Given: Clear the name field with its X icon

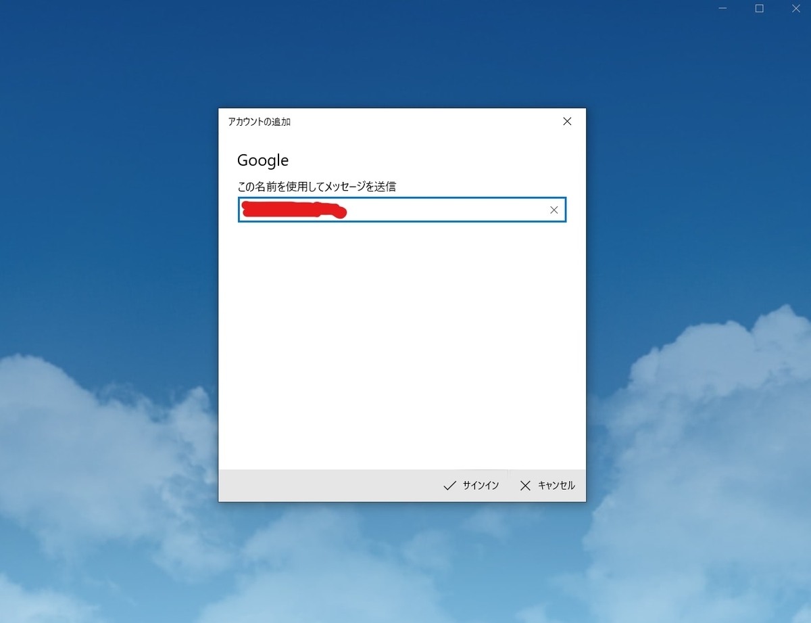Looking at the screenshot, I should tap(554, 210).
